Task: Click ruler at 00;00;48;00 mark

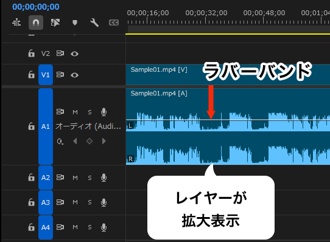Action: pyautogui.click(x=264, y=21)
